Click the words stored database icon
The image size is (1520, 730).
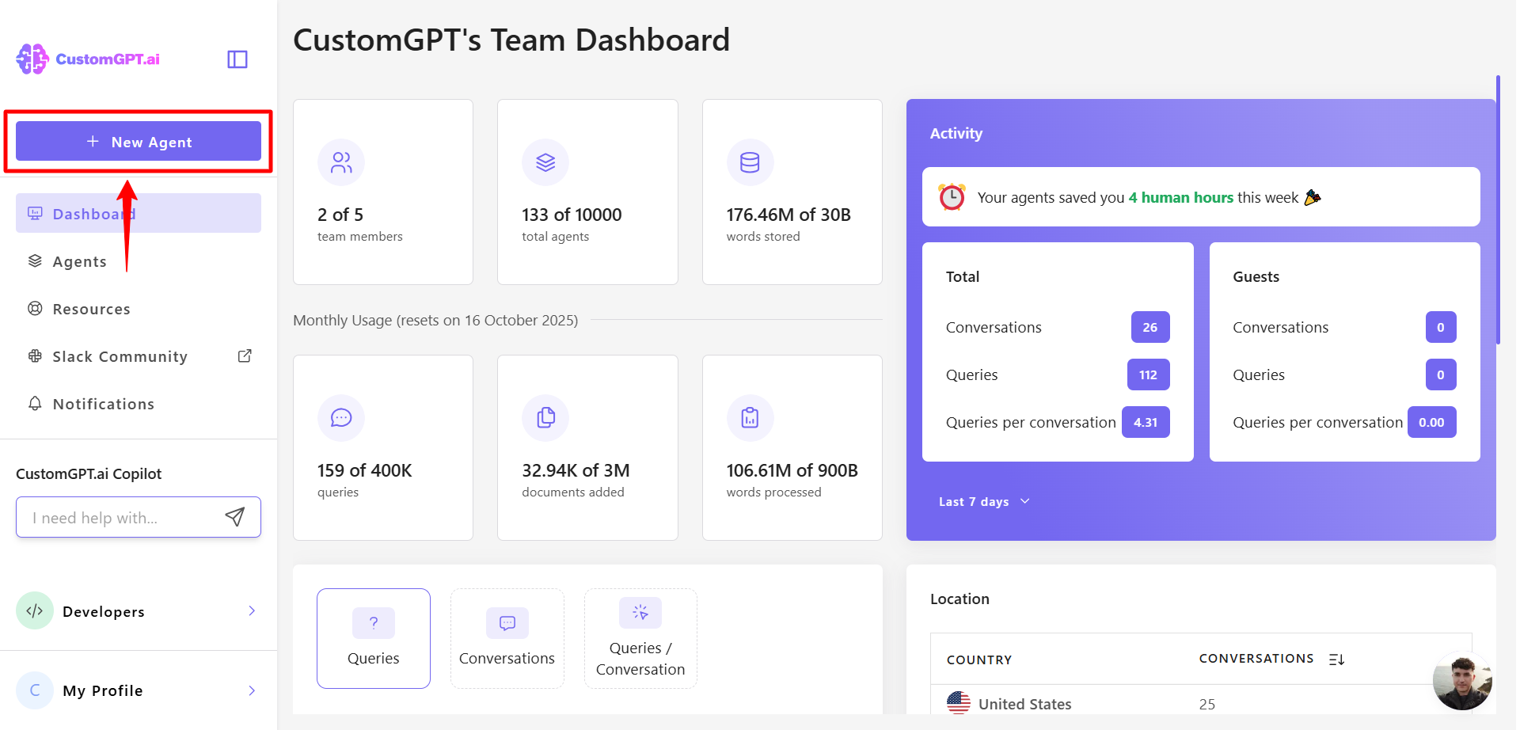pyautogui.click(x=750, y=162)
